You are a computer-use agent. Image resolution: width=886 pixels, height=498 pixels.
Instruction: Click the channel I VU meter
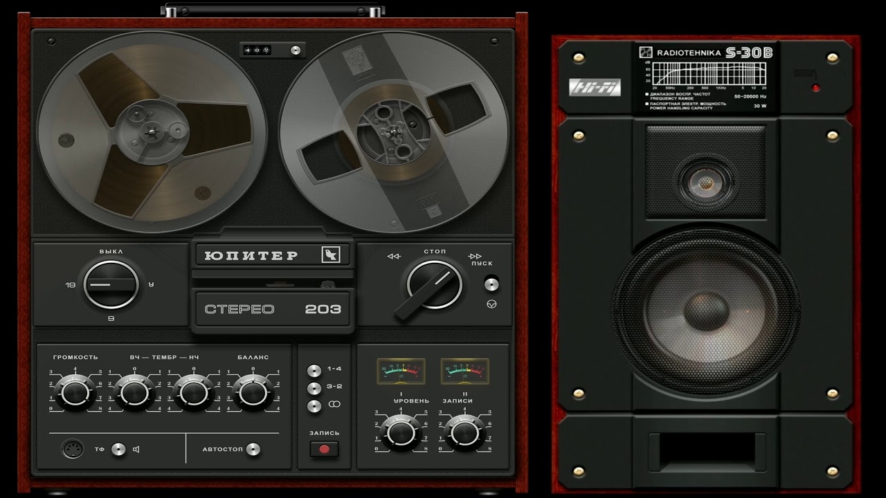401,371
